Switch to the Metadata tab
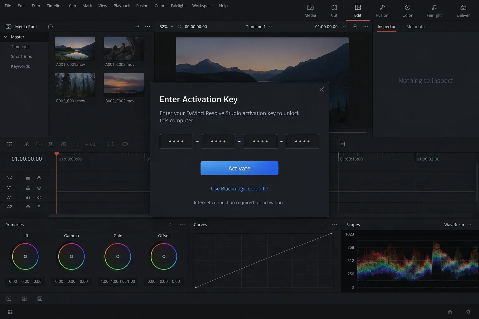 (415, 26)
